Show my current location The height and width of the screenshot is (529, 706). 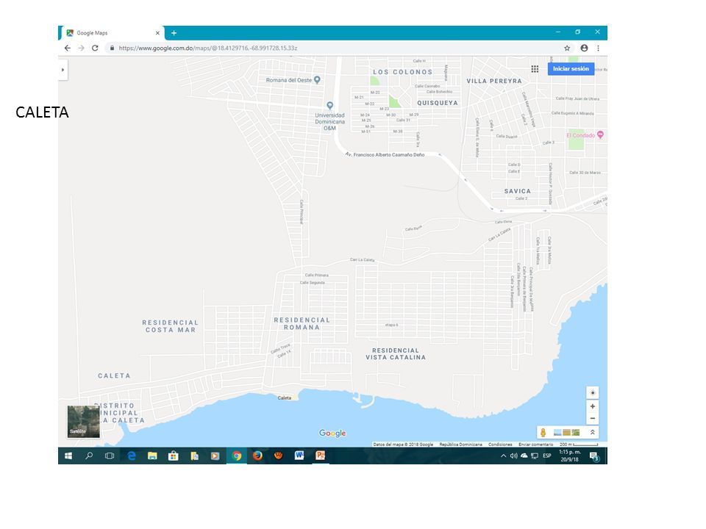pyautogui.click(x=593, y=392)
